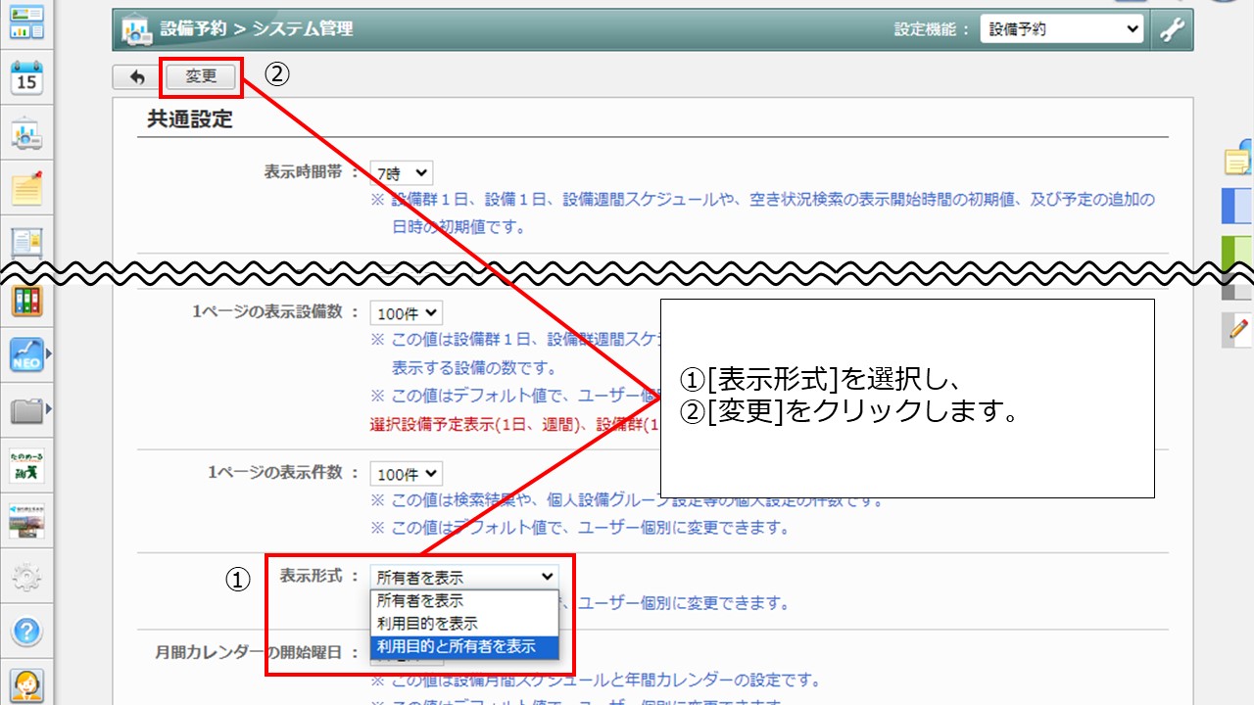1254x705 pixels.
Task: Open the 表示時間帯 7時 dropdown
Action: [401, 173]
